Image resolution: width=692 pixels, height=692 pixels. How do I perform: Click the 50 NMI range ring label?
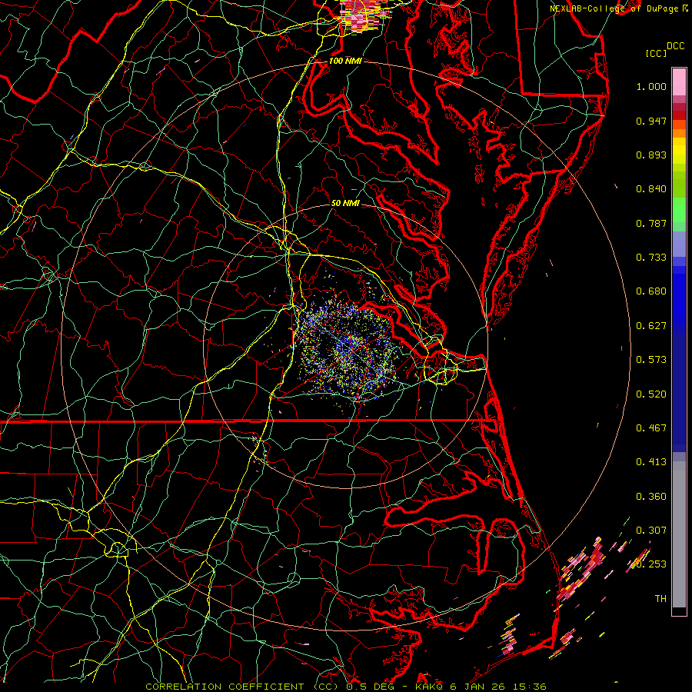345,204
